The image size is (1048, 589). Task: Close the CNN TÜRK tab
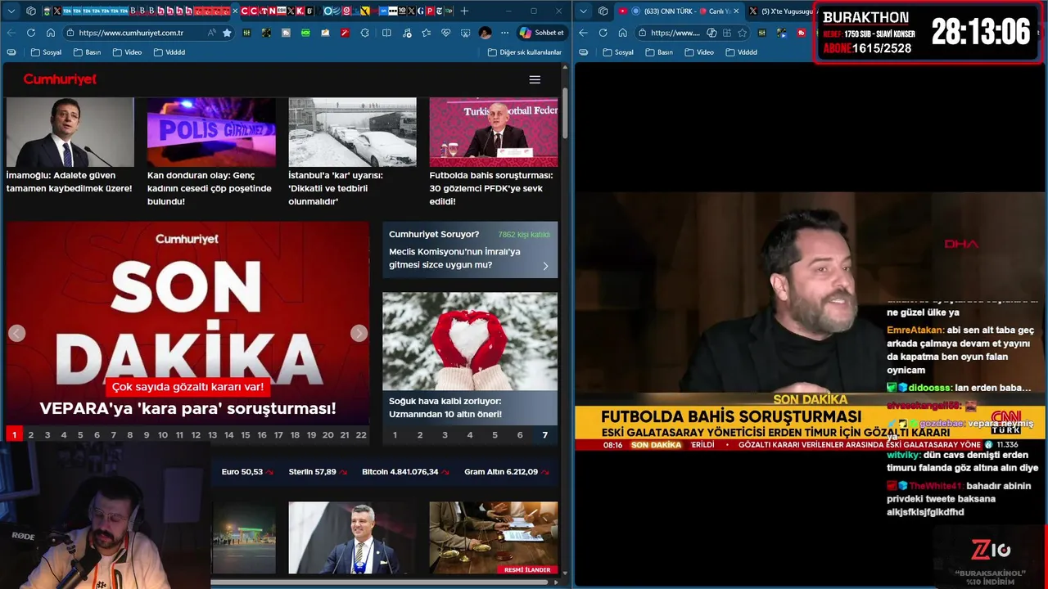click(x=734, y=11)
